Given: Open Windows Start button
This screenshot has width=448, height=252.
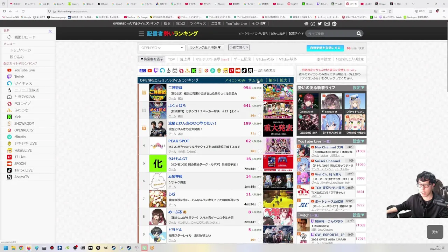Looking at the screenshot, I should click(x=6, y=248).
